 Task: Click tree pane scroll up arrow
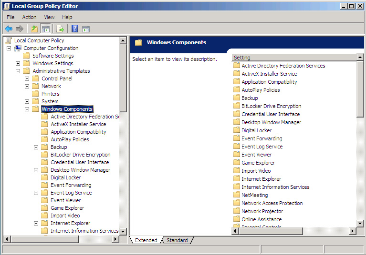click(x=123, y=40)
